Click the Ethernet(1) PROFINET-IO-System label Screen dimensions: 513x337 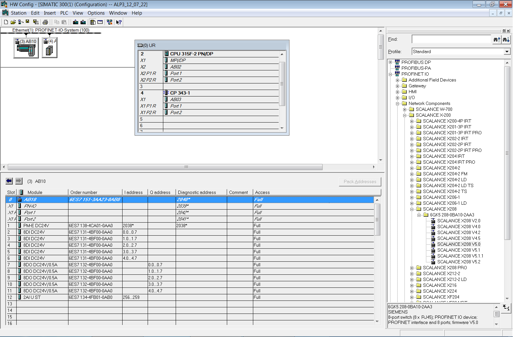[51, 30]
